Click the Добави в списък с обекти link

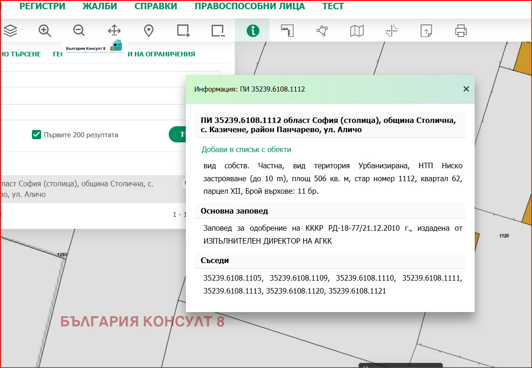point(245,149)
